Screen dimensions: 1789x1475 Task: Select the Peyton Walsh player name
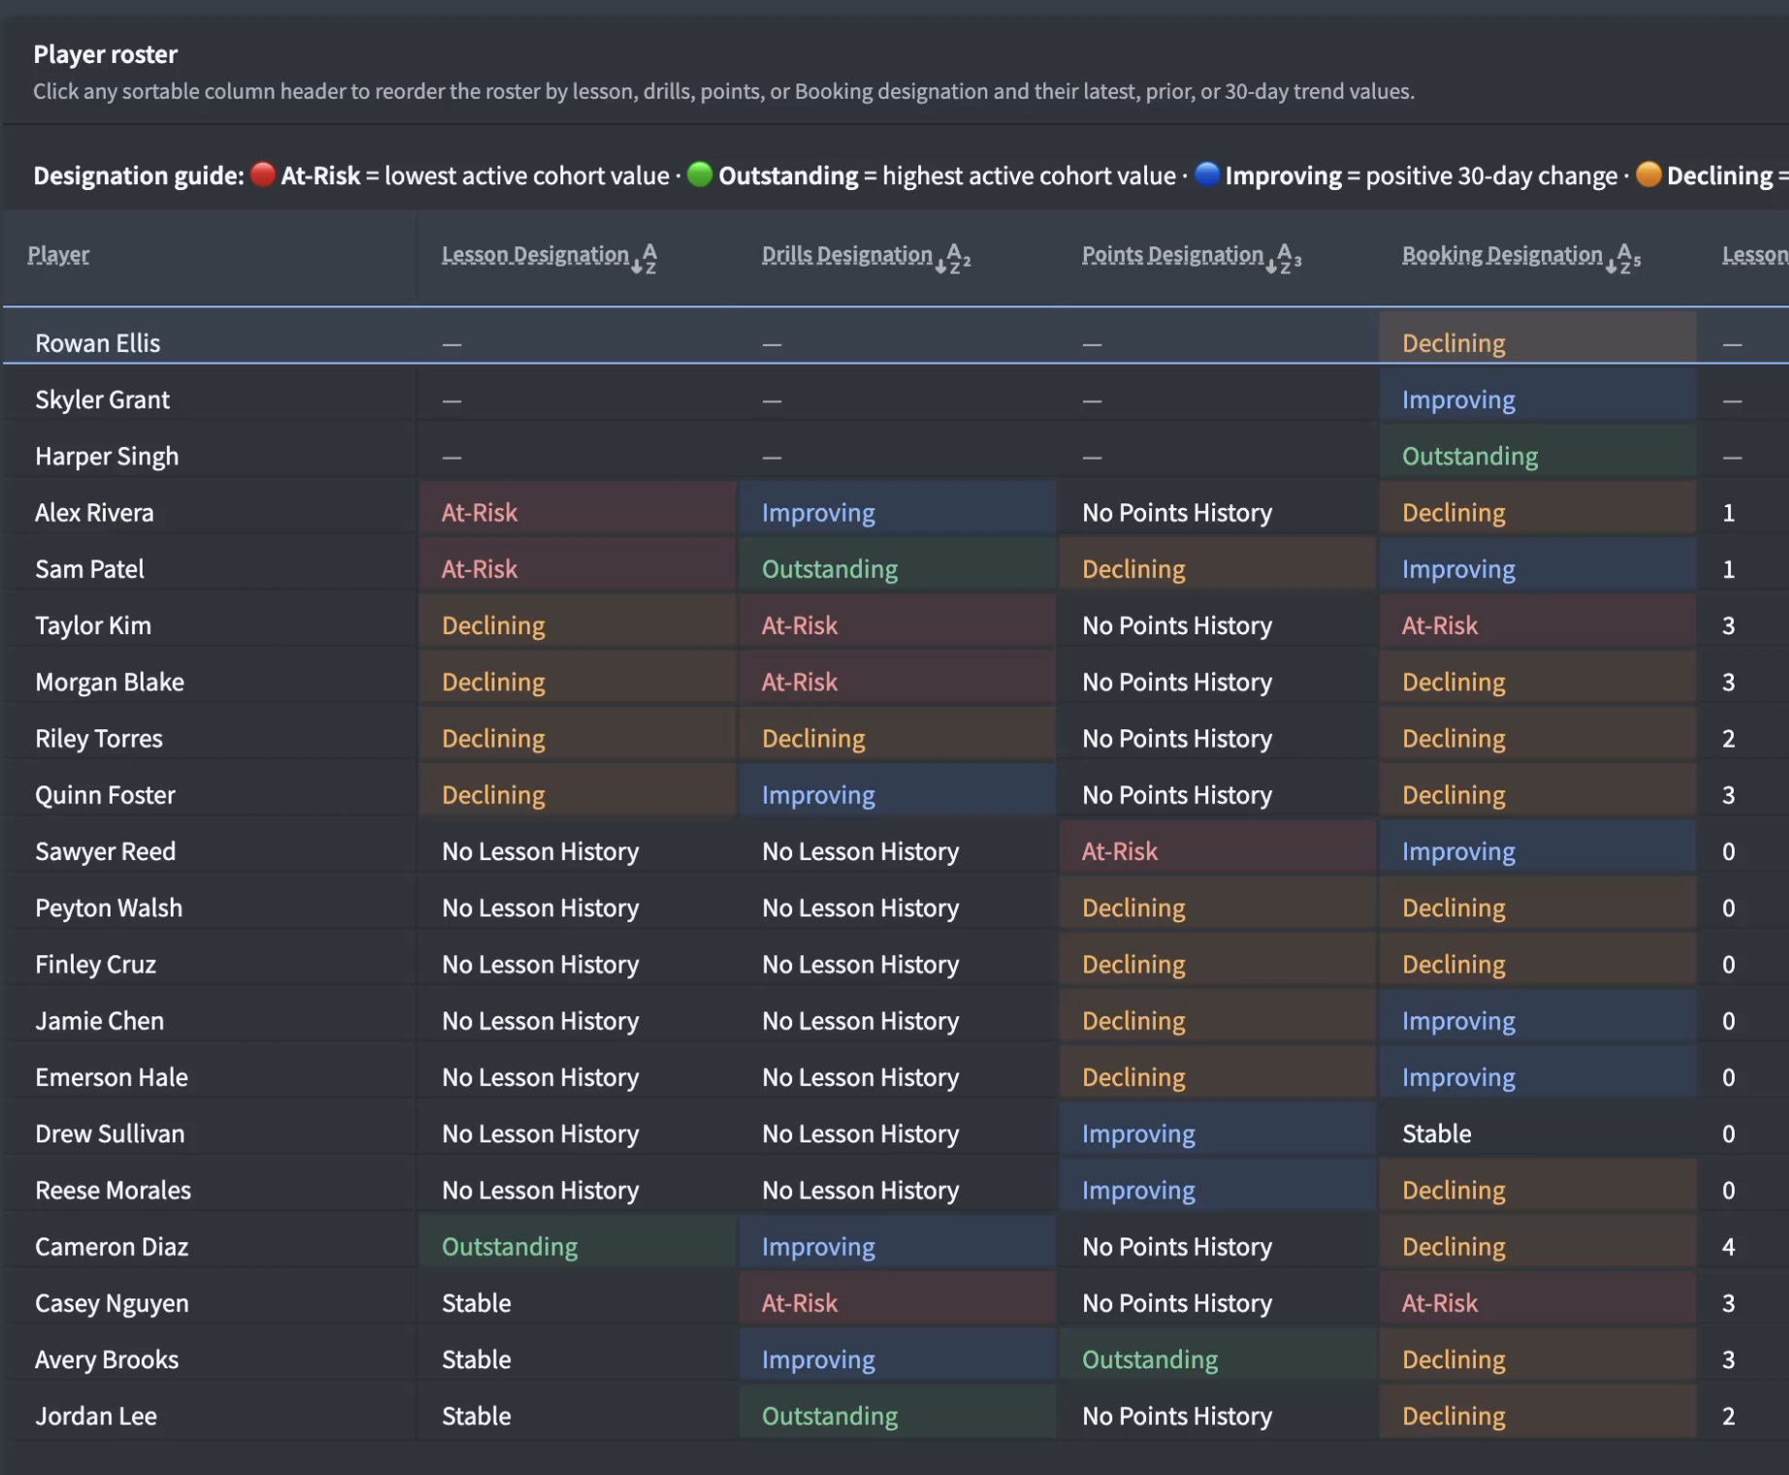109,908
